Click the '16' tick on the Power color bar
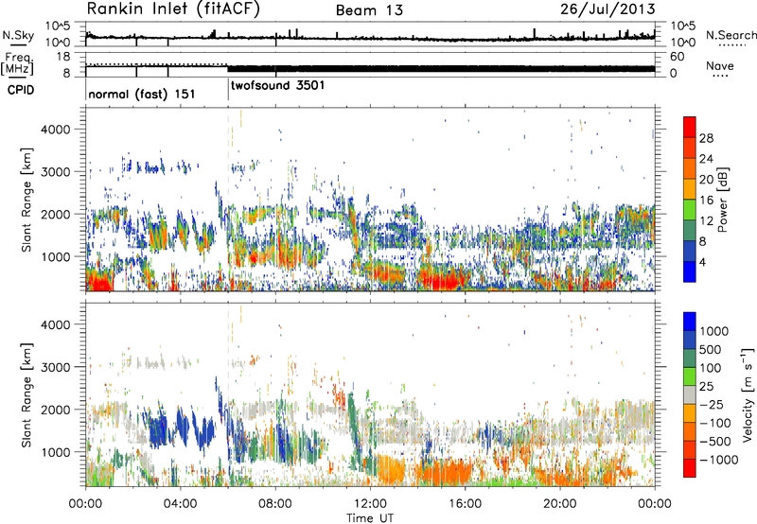Image resolution: width=757 pixels, height=524 pixels. pyautogui.click(x=706, y=201)
